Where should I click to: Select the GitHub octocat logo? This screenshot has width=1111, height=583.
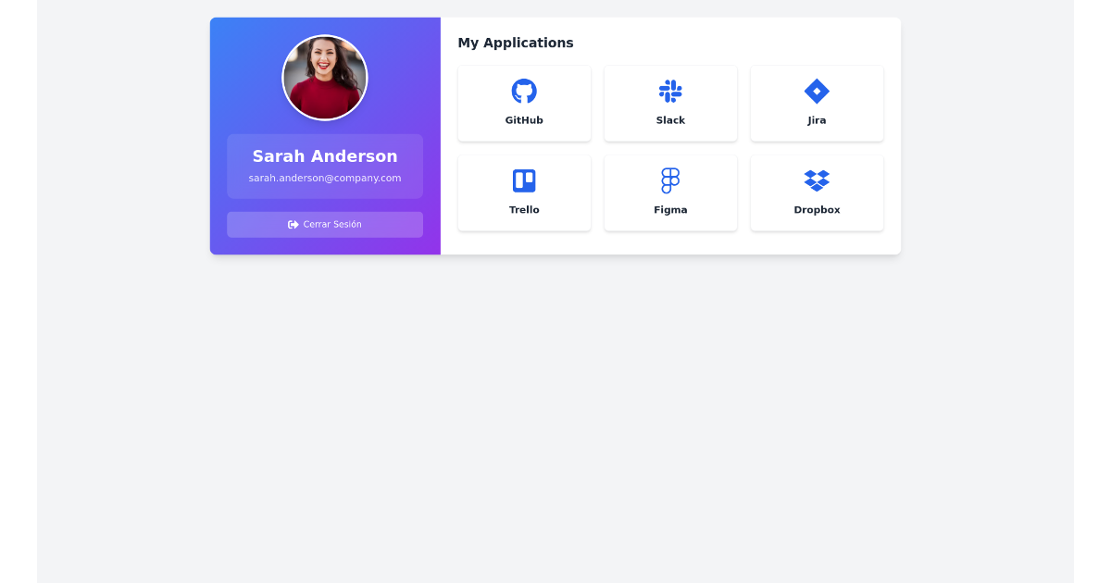pyautogui.click(x=524, y=91)
